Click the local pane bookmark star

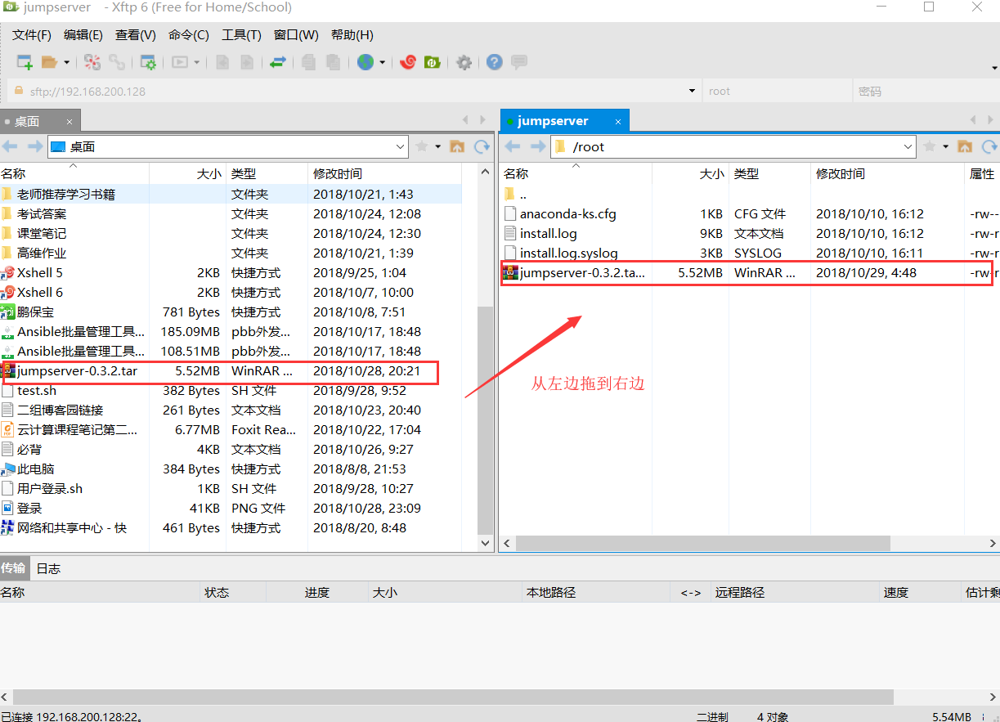tap(422, 146)
